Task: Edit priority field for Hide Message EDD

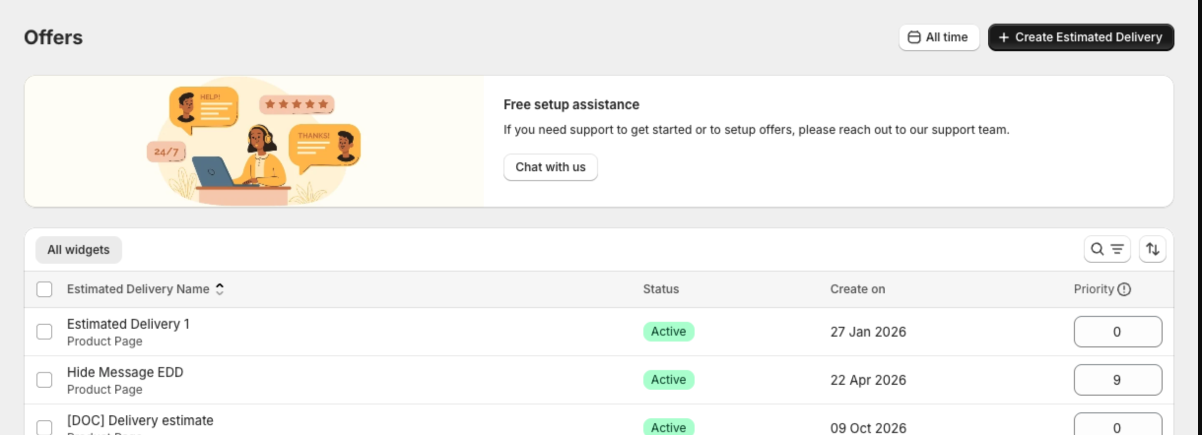Action: coord(1118,380)
